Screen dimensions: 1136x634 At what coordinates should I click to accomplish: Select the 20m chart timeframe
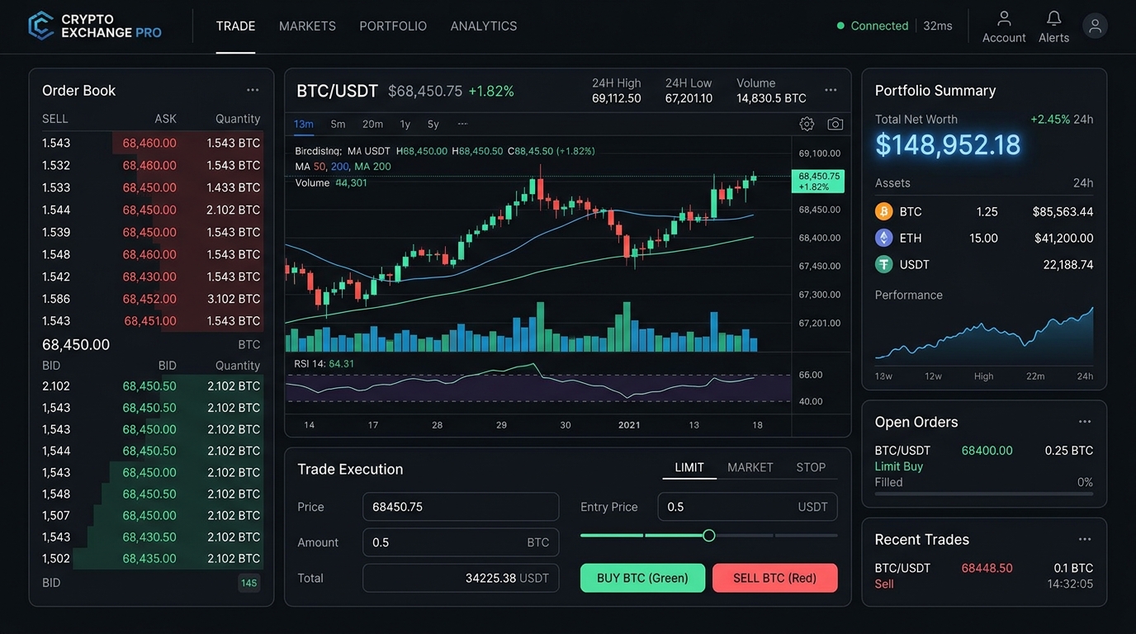coord(372,124)
